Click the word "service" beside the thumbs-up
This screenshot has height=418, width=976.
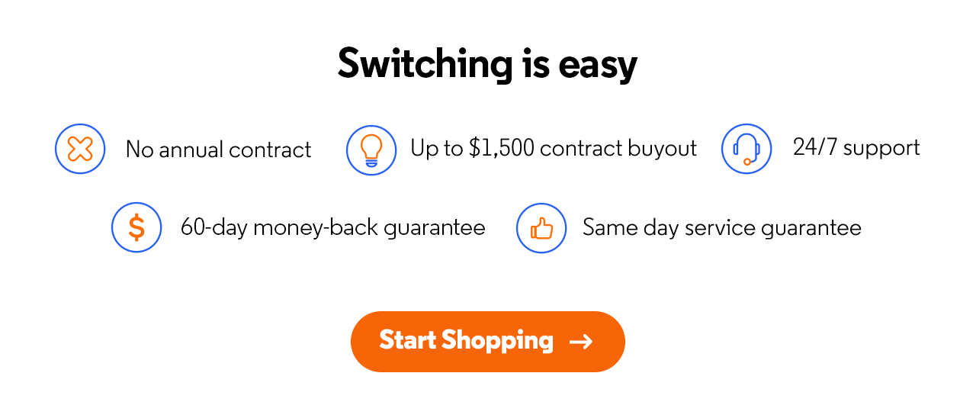[x=721, y=227]
